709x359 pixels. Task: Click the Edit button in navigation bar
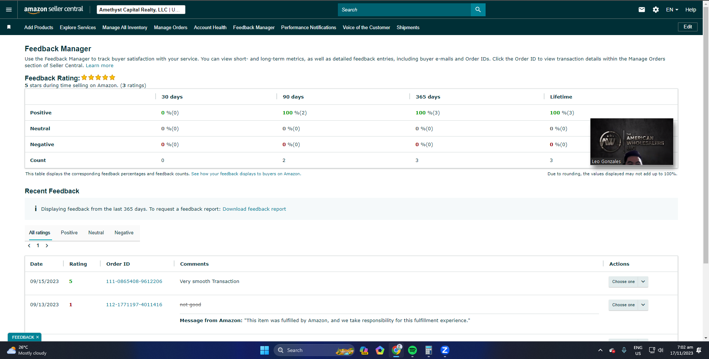tap(688, 27)
